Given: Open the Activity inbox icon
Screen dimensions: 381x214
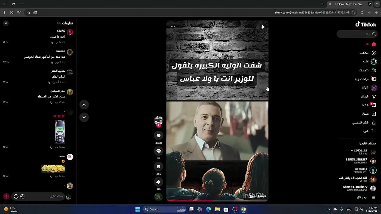Looking at the screenshot, I should (x=374, y=105).
